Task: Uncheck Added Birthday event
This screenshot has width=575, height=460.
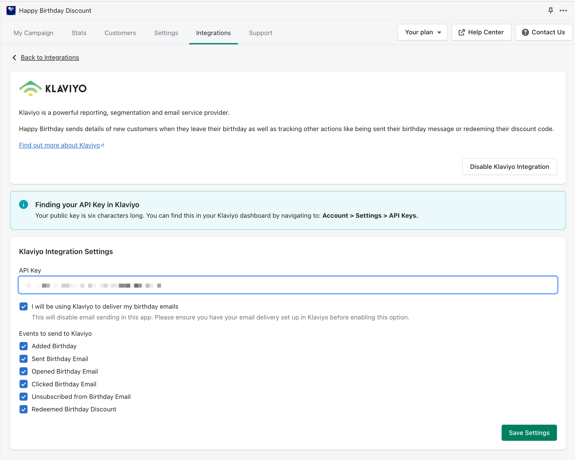Action: coord(24,346)
